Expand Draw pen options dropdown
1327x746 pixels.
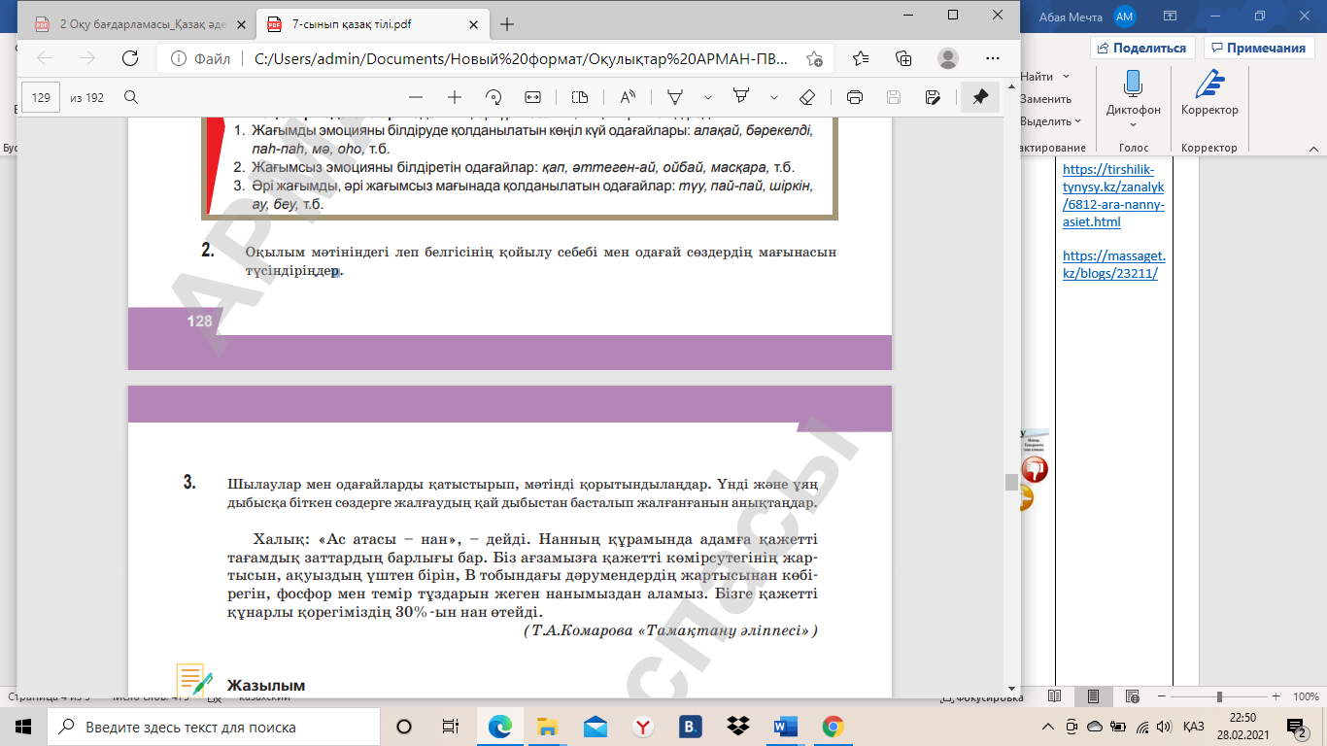coord(708,97)
